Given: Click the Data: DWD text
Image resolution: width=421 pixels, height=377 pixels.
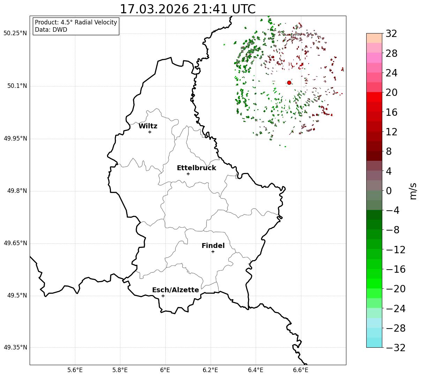Looking at the screenshot, I should coord(51,30).
